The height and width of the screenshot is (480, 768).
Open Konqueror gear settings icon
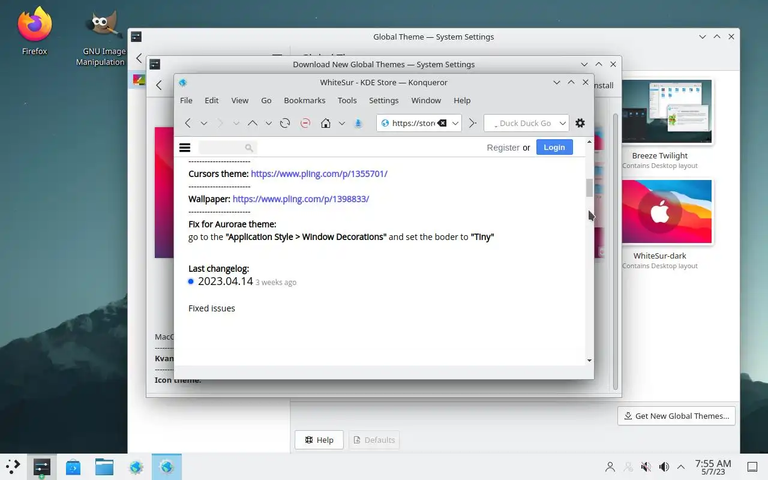pyautogui.click(x=580, y=123)
